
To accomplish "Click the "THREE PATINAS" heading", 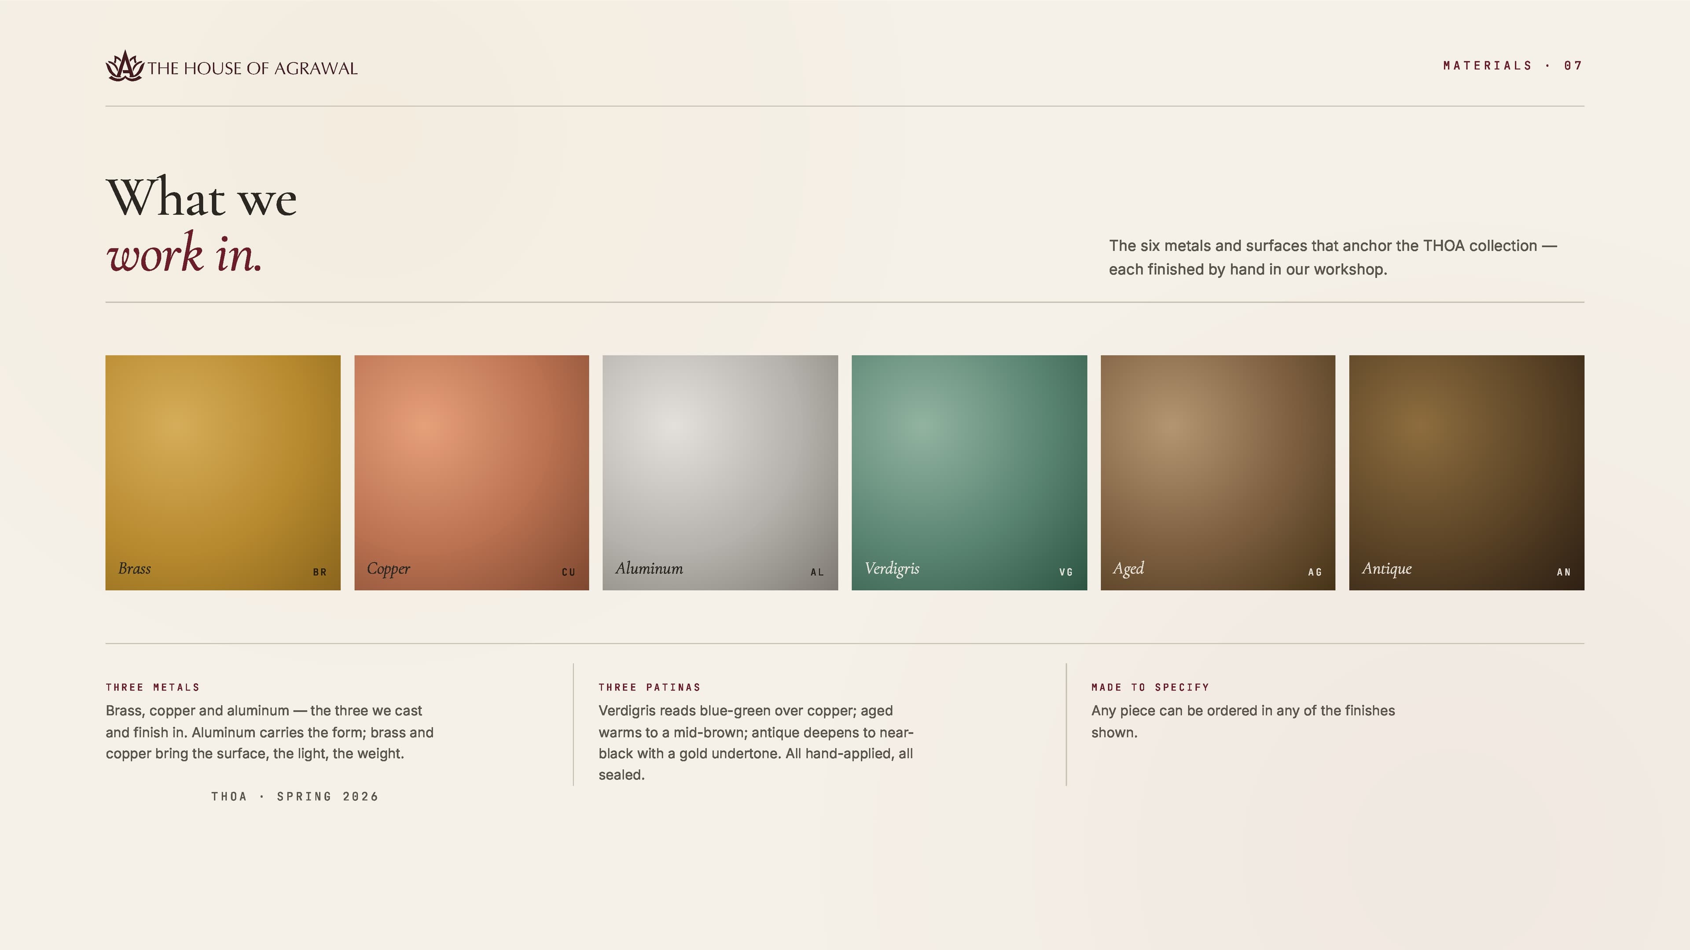I will (x=650, y=687).
